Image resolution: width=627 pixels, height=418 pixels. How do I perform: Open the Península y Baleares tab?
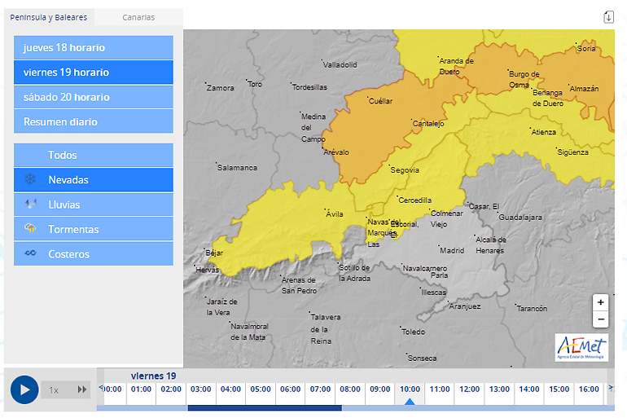click(x=49, y=17)
